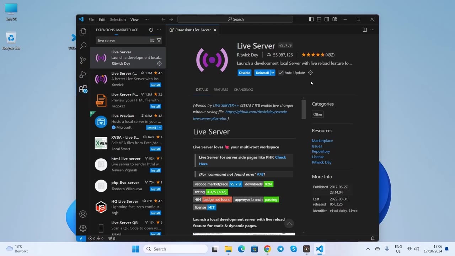
Task: Switch to the CHANGELOG tab
Action: click(243, 90)
